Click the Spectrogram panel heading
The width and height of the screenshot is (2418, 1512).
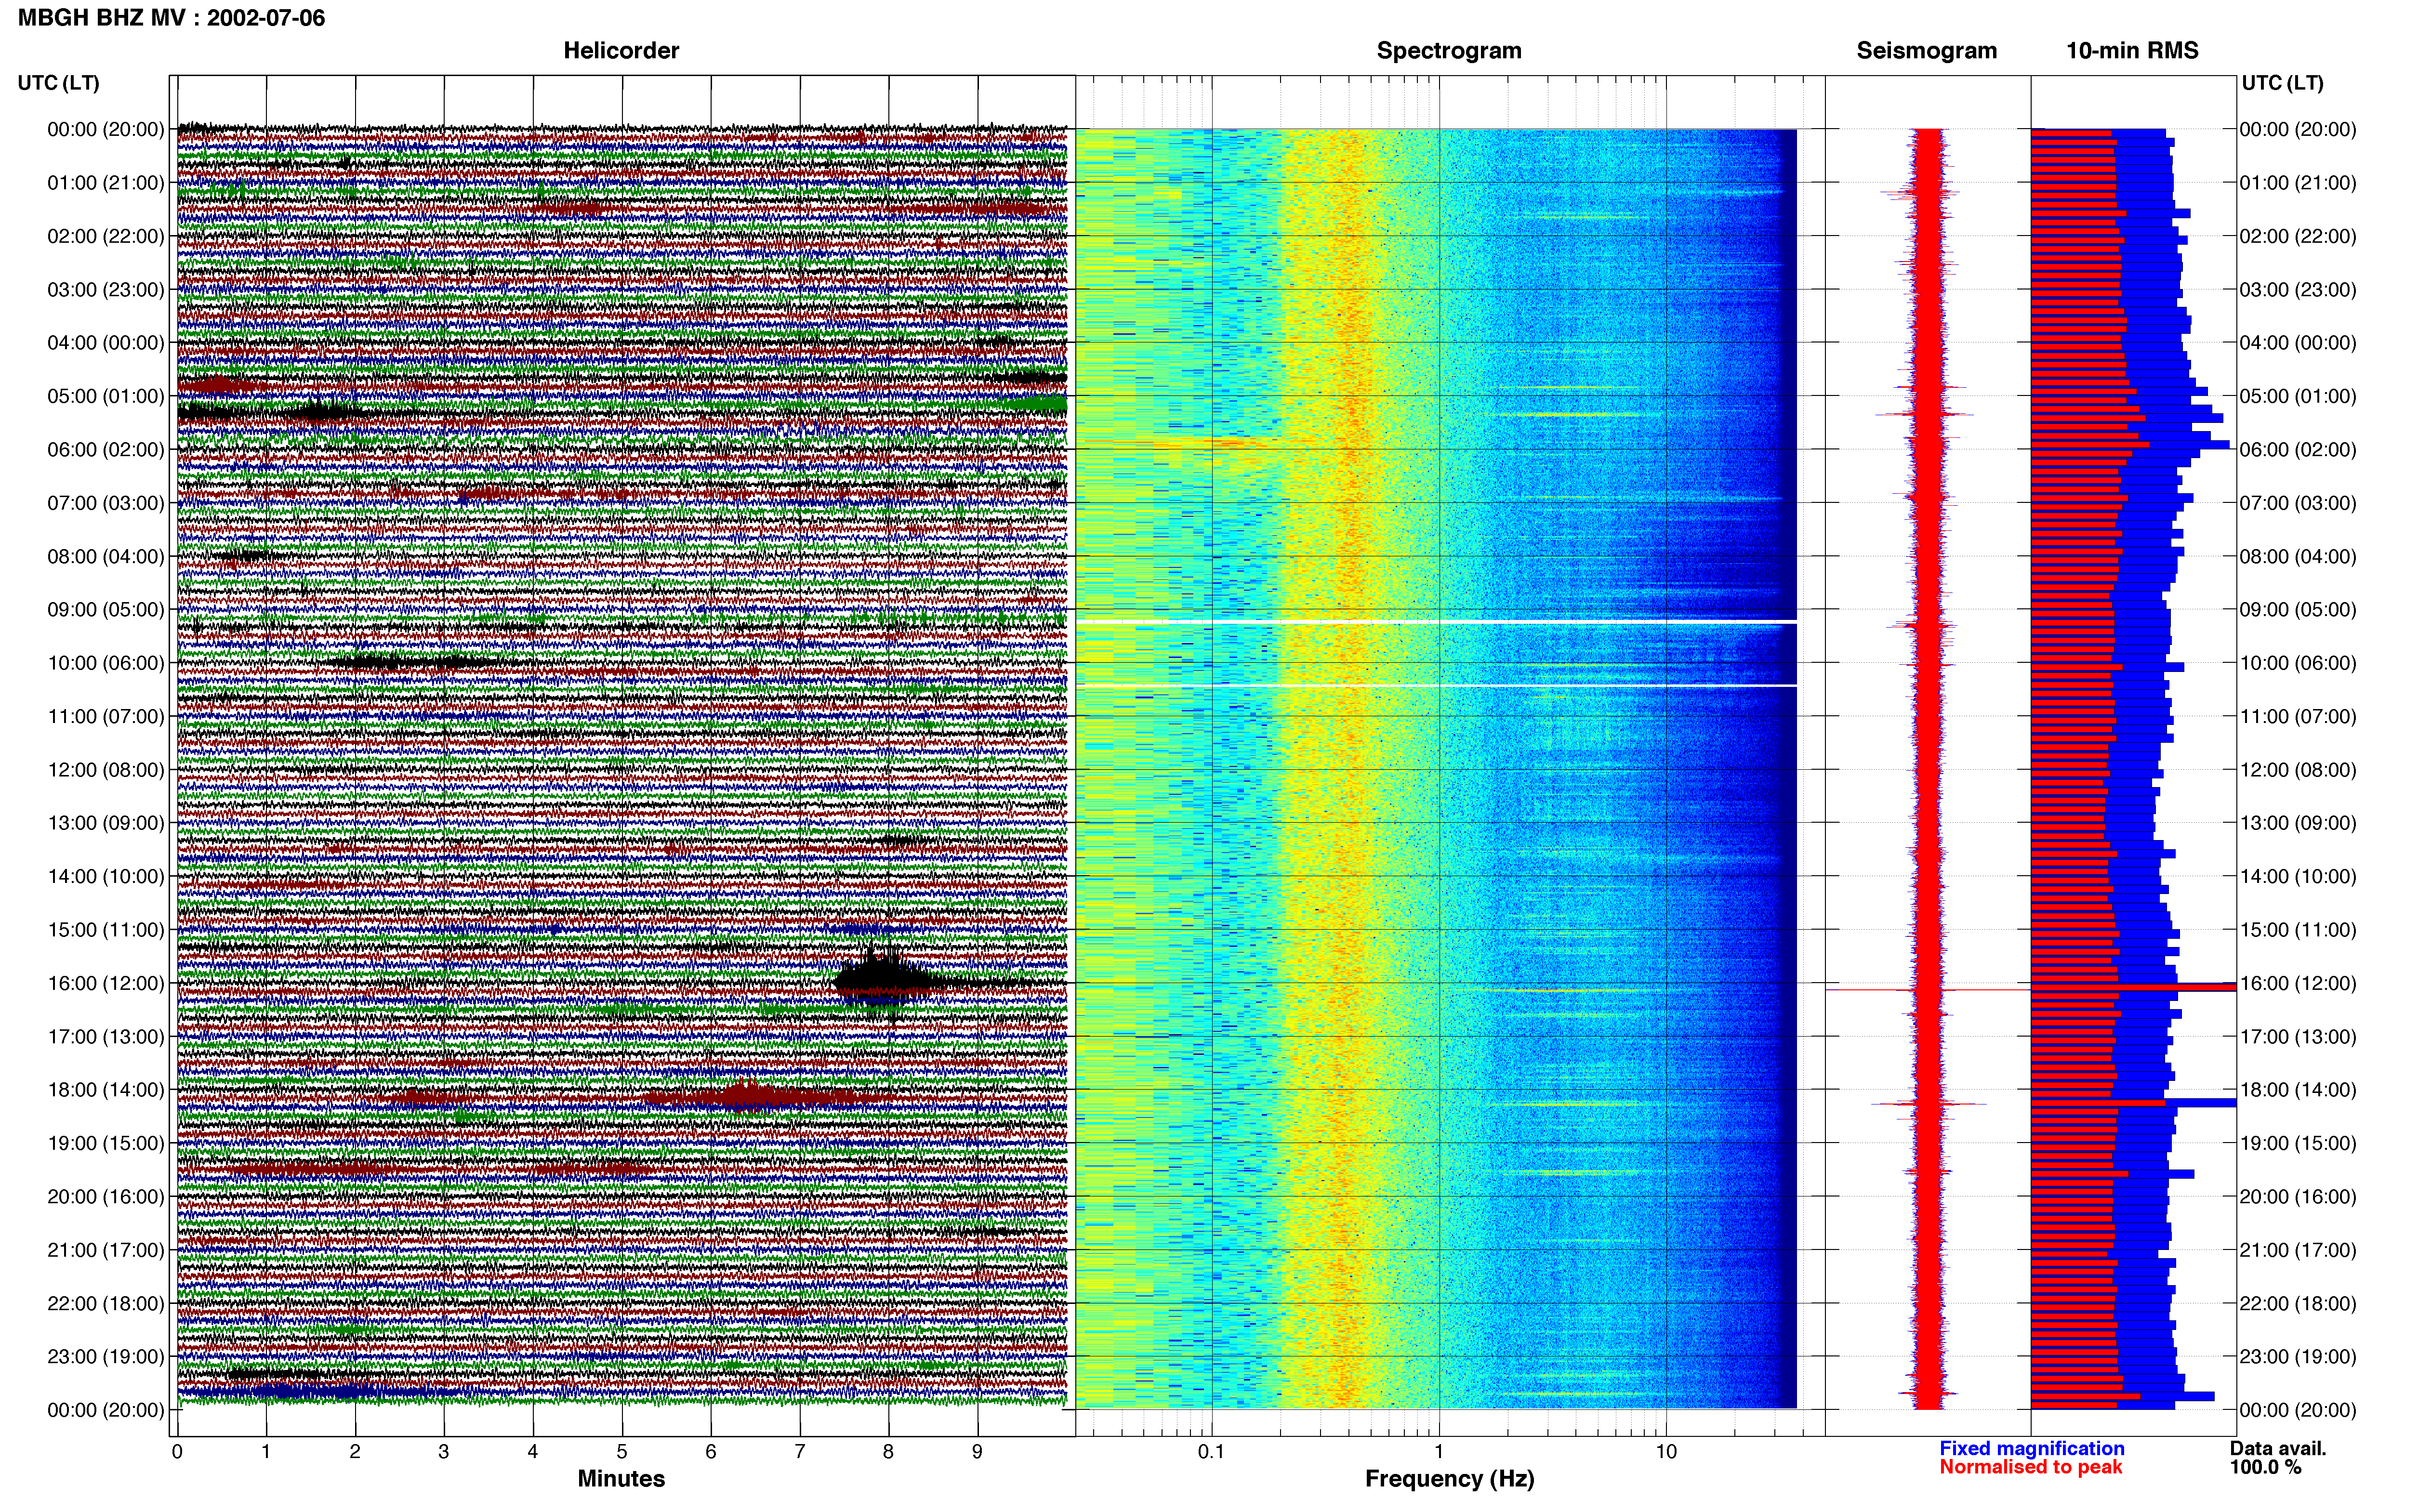[1449, 51]
